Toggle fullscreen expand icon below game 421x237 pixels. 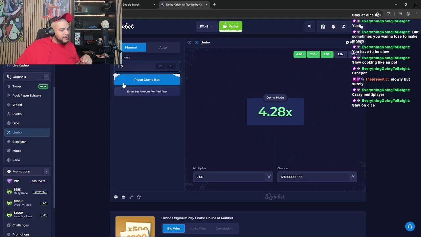pyautogui.click(x=131, y=197)
